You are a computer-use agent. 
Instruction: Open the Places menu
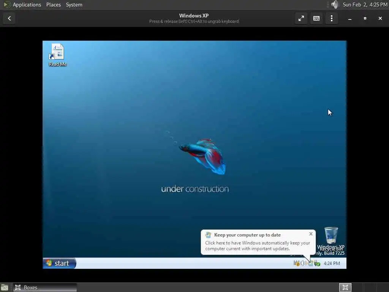tap(53, 5)
